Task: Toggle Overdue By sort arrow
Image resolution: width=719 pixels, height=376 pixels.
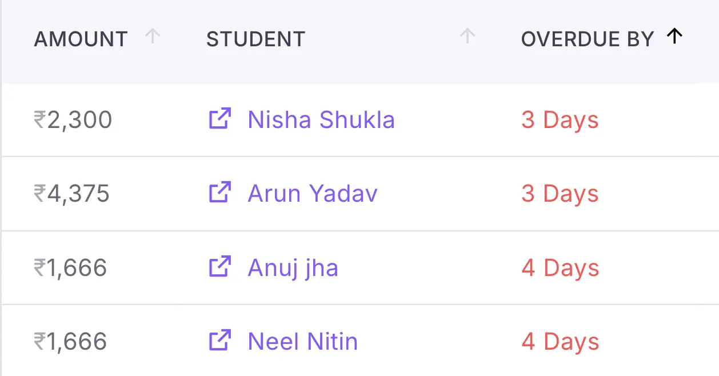Action: [x=675, y=37]
